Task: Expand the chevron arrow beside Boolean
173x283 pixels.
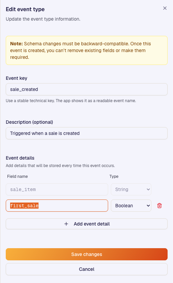Action: click(x=148, y=206)
